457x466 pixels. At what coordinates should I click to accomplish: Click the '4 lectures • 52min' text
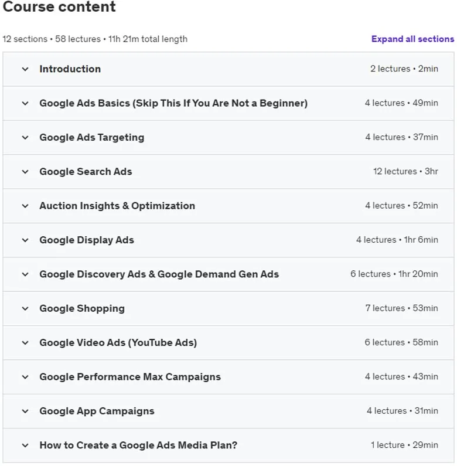pyautogui.click(x=402, y=205)
